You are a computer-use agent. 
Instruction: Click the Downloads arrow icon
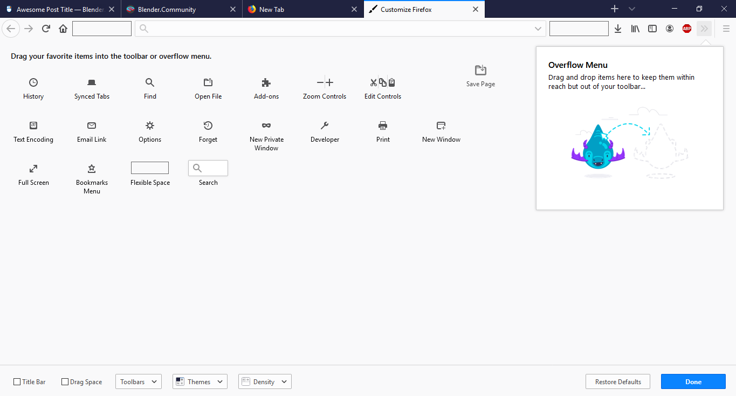click(x=618, y=29)
